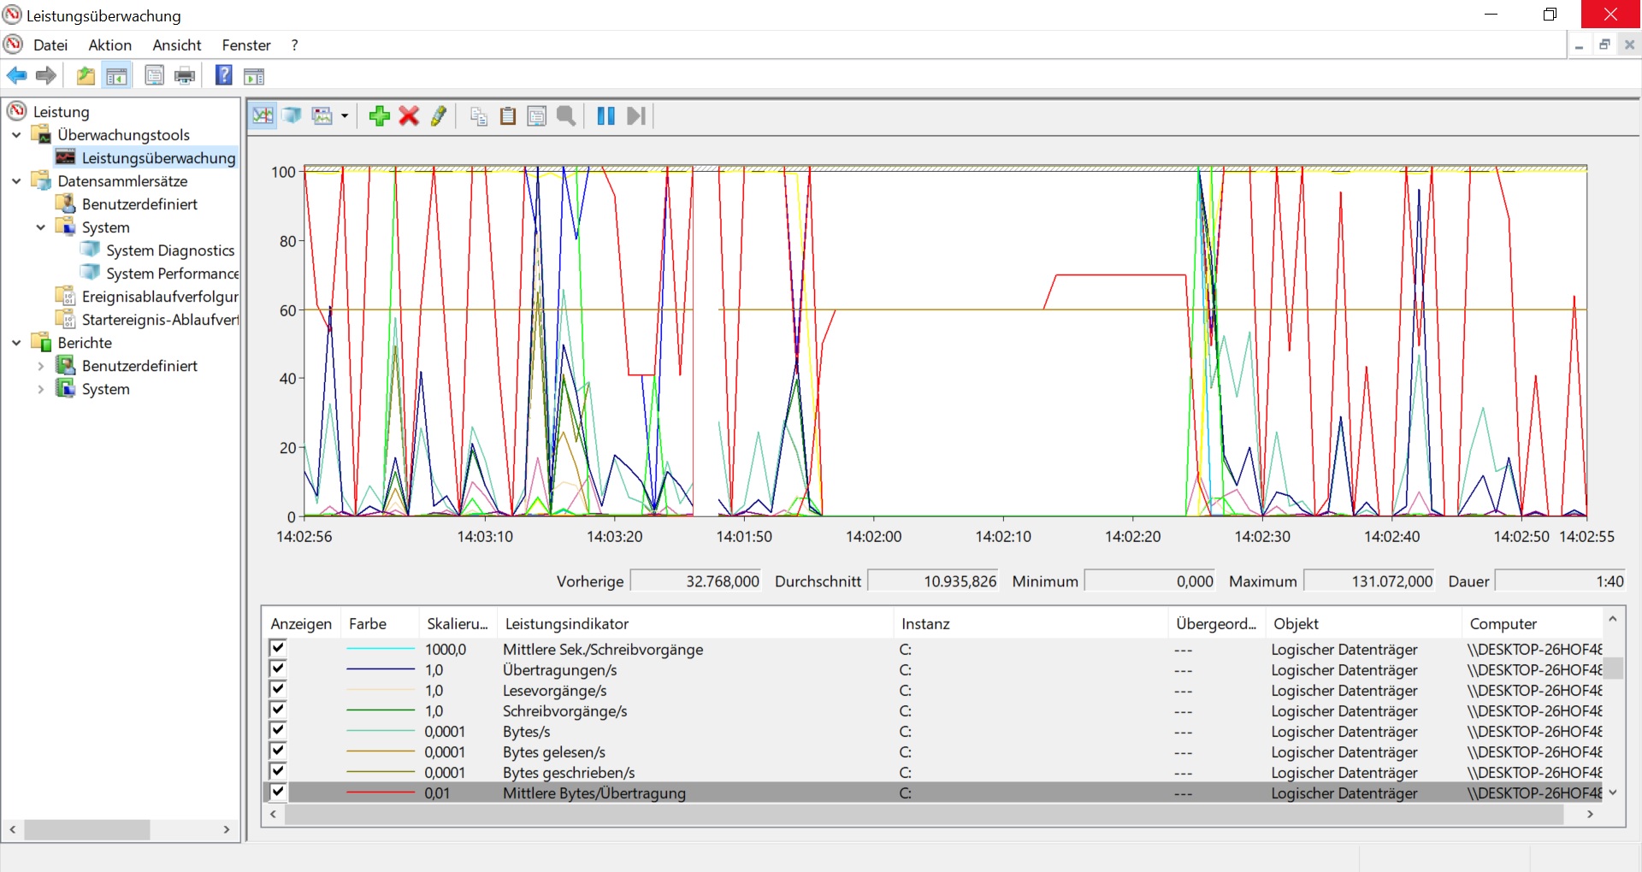
Task: Collapse the System node under Datensammlersätze
Action: pyautogui.click(x=40, y=227)
